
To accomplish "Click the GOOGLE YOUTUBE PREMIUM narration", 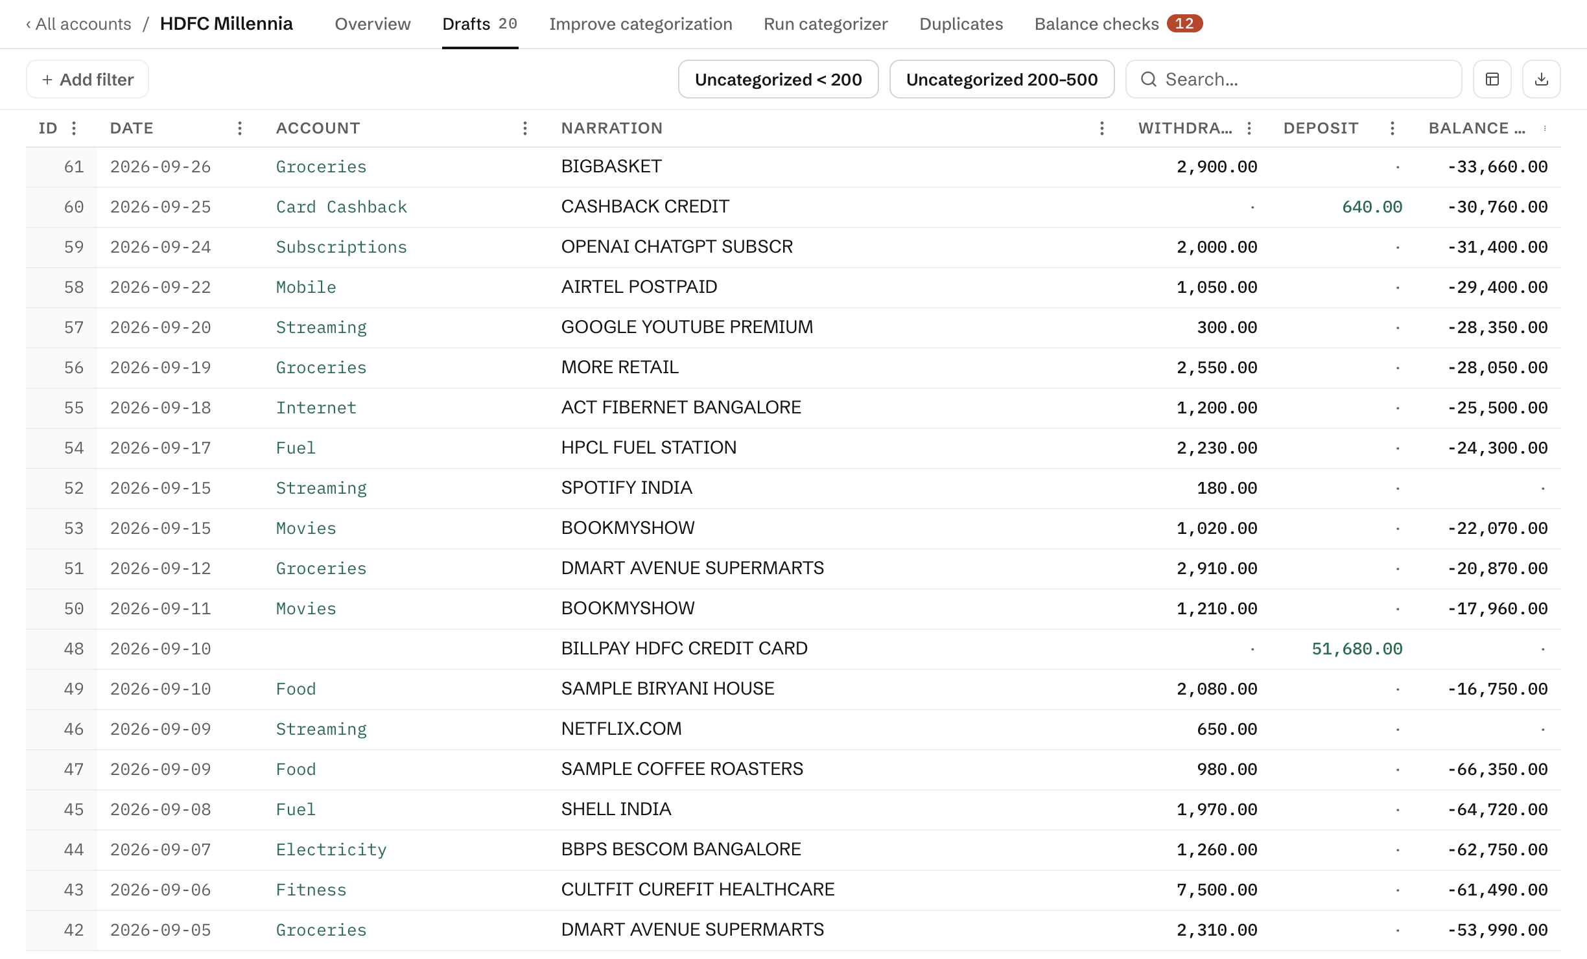I will [687, 327].
